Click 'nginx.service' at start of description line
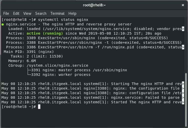 [x=21, y=24]
